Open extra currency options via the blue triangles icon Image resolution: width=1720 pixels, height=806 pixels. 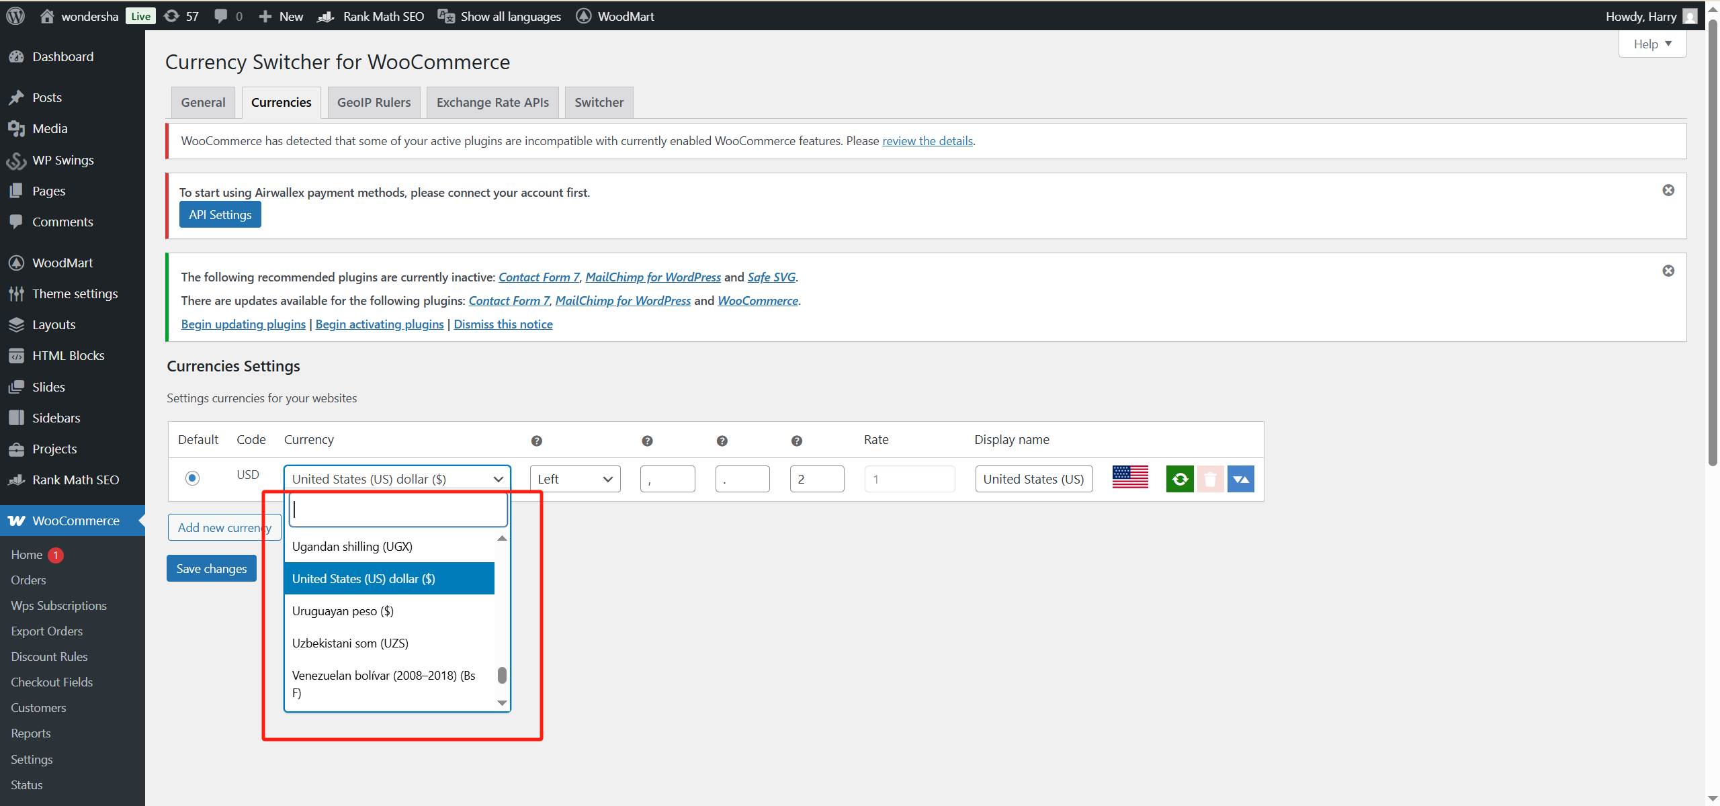pos(1241,478)
